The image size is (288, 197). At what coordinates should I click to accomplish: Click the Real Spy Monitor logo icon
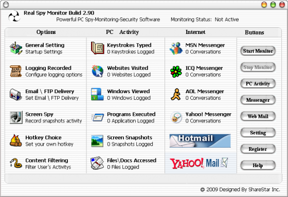click(x=14, y=16)
